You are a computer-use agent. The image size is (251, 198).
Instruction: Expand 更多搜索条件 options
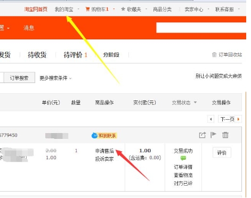click(55, 78)
